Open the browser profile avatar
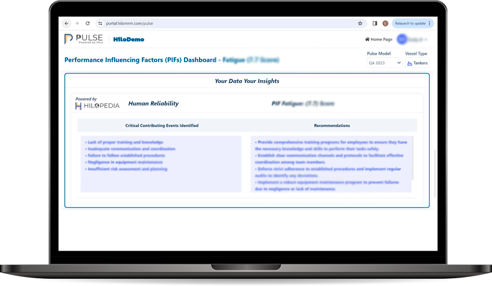Screen dimensions: 492x286 click(385, 23)
